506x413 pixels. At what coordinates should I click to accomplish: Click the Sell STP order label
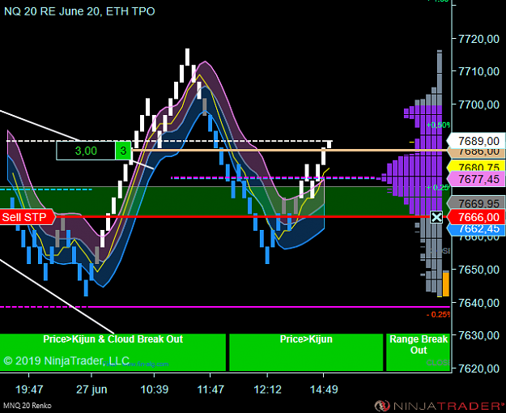pyautogui.click(x=27, y=217)
